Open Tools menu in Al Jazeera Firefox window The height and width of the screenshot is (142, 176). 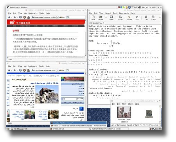pos(41,66)
